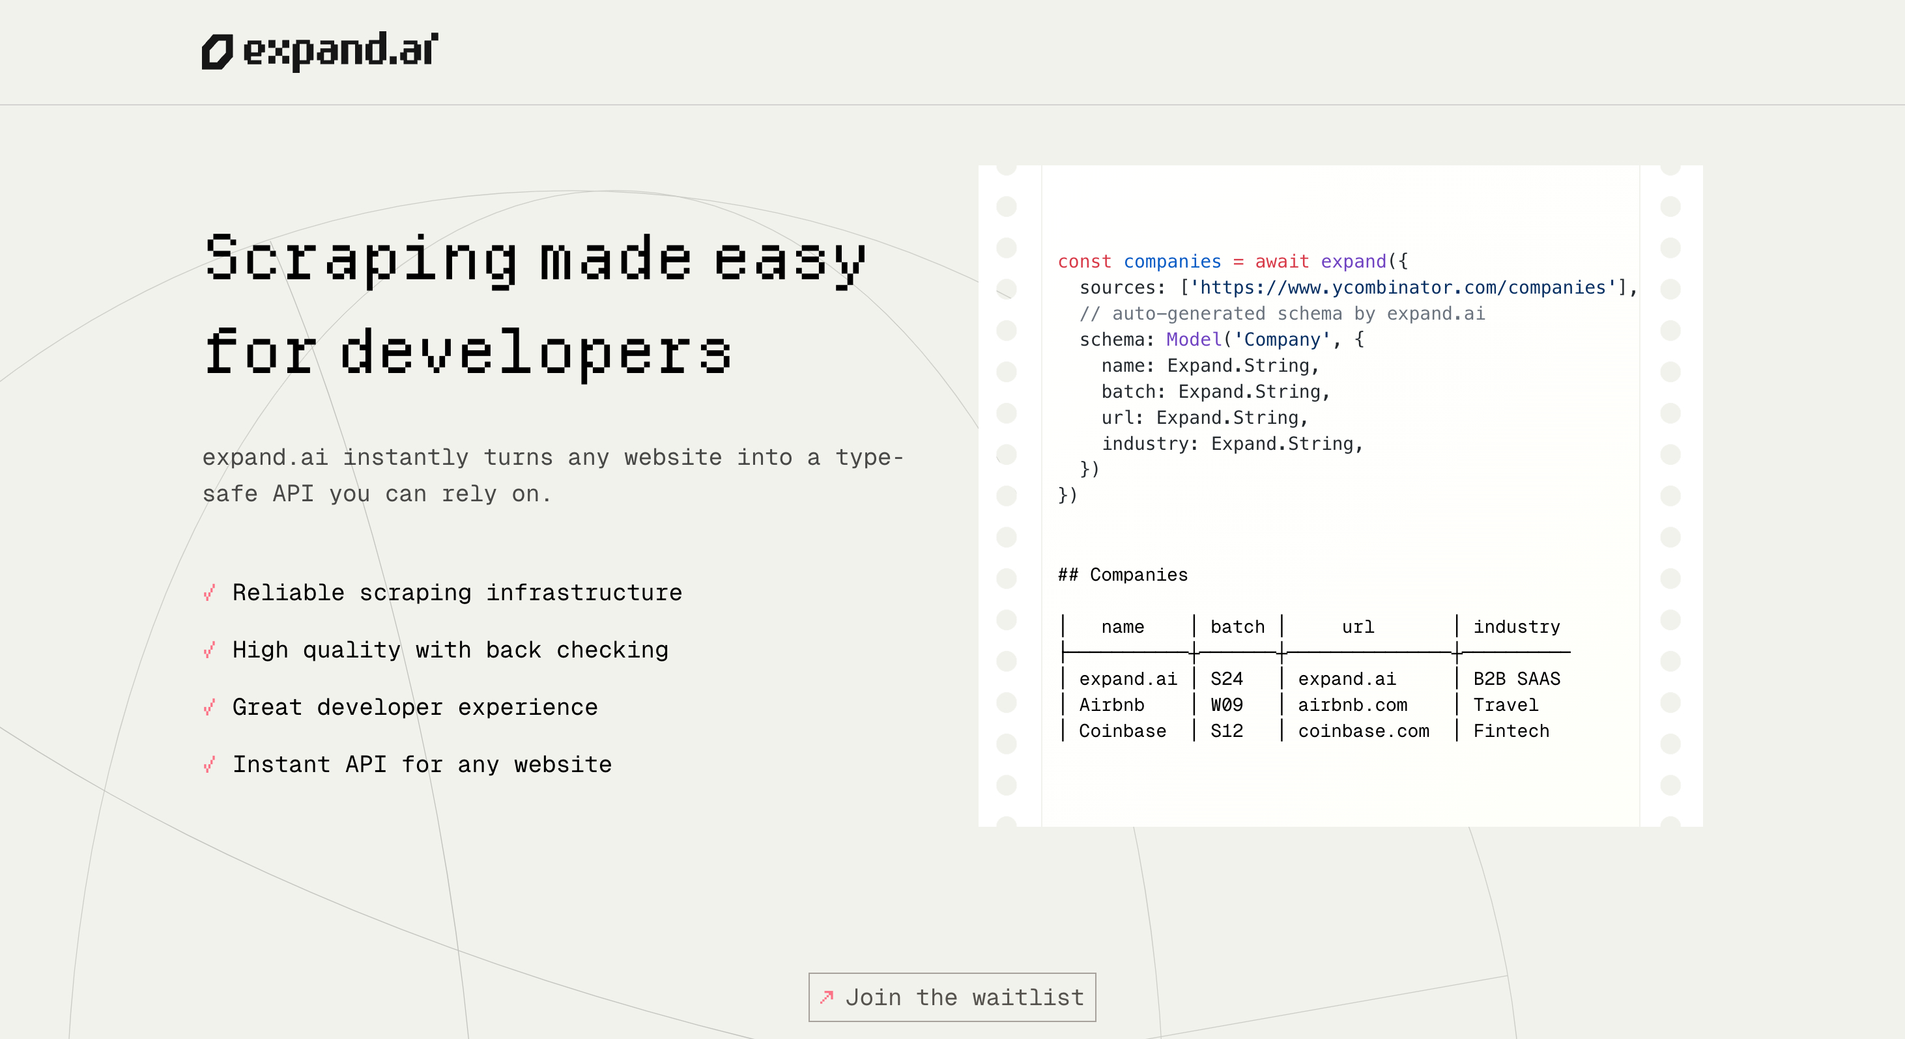Image resolution: width=1905 pixels, height=1039 pixels.
Task: Click 'industry: Expand.String' code line
Action: [x=1232, y=443]
